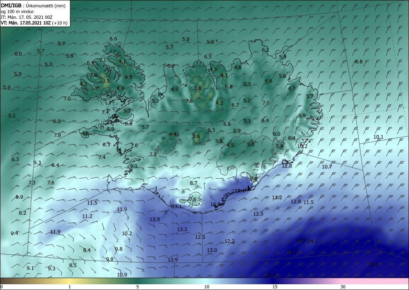This screenshot has width=409, height=290.
Task: Click the map value 10.1
Action: 378,137
